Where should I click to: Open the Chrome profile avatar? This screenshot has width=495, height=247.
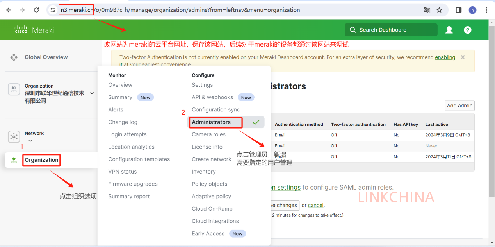473,10
